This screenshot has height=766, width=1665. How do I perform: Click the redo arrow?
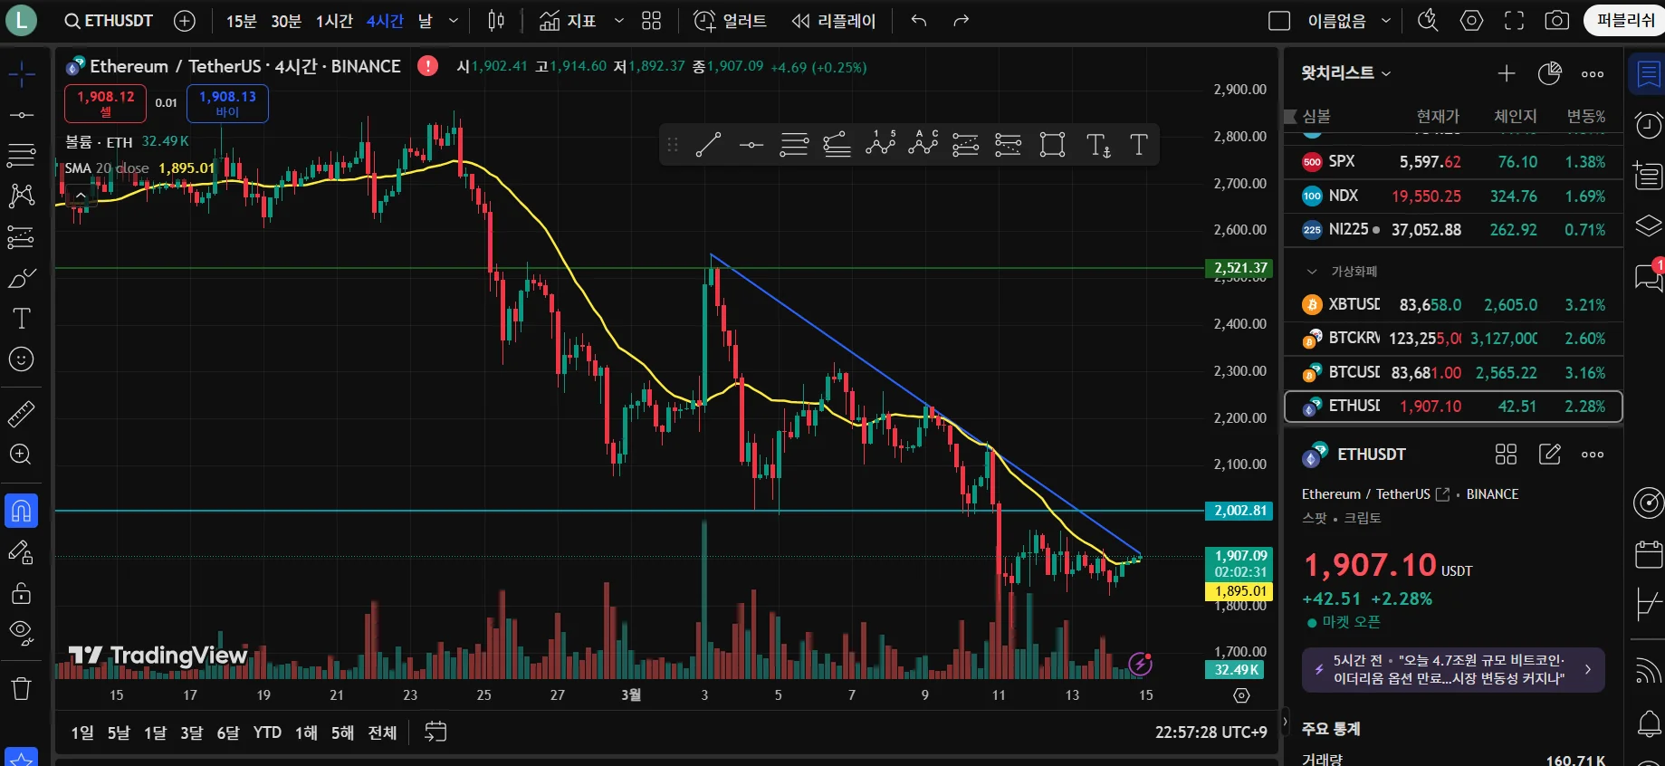(962, 21)
